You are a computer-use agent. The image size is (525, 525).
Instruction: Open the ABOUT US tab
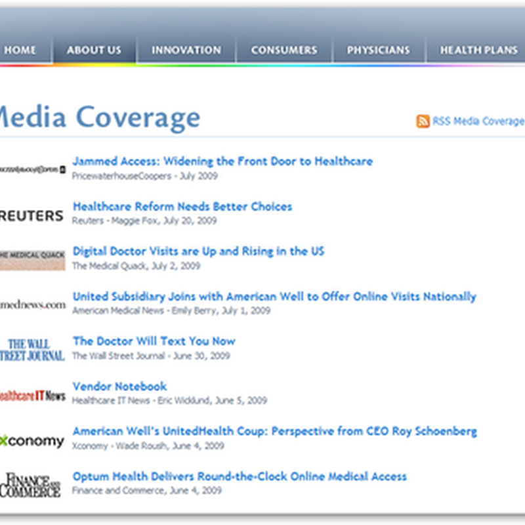(94, 51)
